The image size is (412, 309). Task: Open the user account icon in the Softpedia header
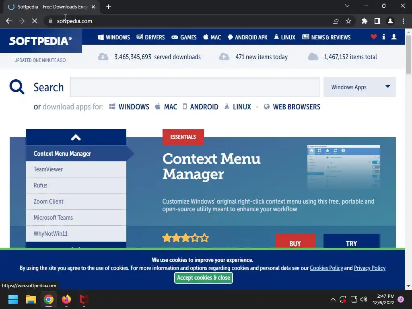click(394, 37)
